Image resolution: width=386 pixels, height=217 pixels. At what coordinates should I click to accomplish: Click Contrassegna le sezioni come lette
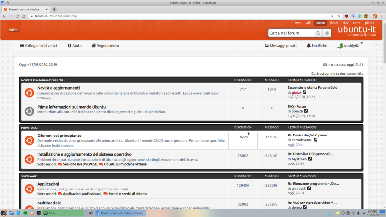(x=337, y=74)
